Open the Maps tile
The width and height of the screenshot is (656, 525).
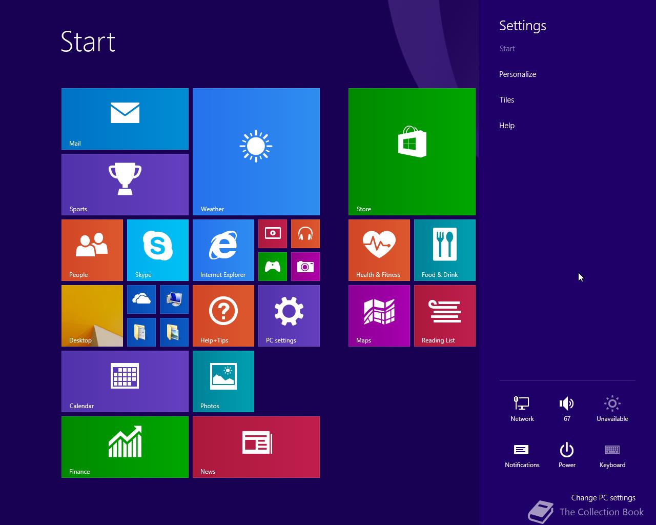pyautogui.click(x=379, y=316)
